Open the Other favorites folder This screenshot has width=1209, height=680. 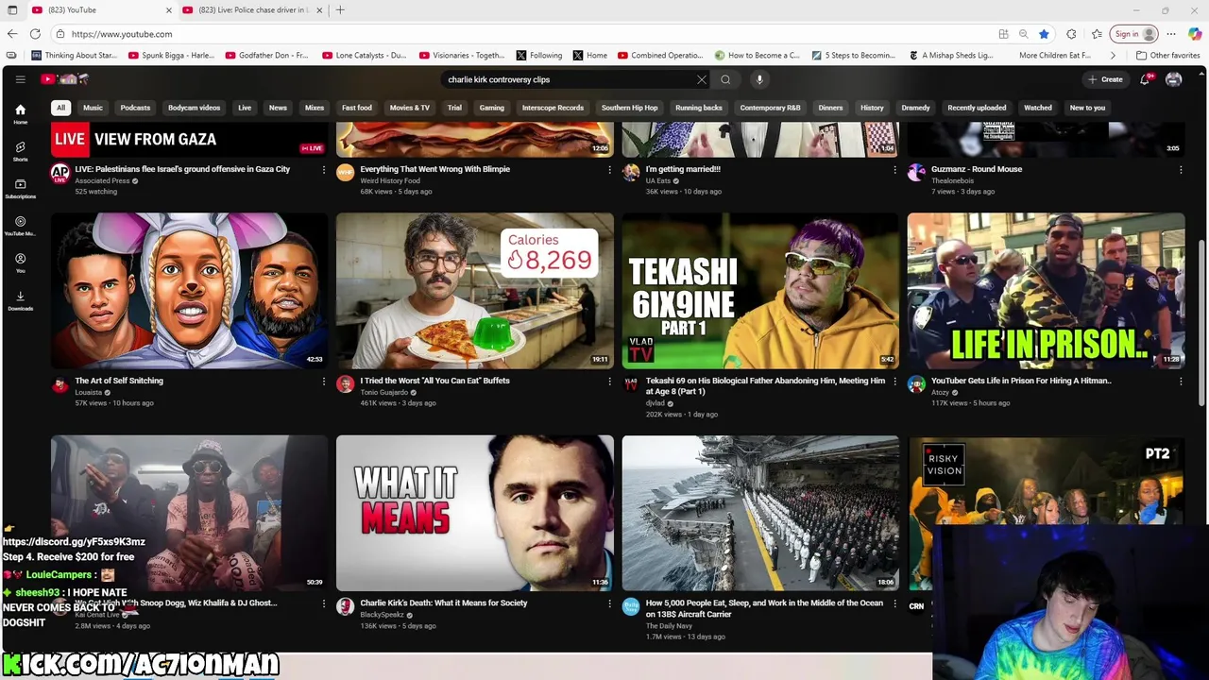coord(1167,56)
